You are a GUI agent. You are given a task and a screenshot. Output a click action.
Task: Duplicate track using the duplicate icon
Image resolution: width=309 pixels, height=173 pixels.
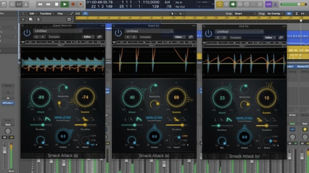click(31, 19)
